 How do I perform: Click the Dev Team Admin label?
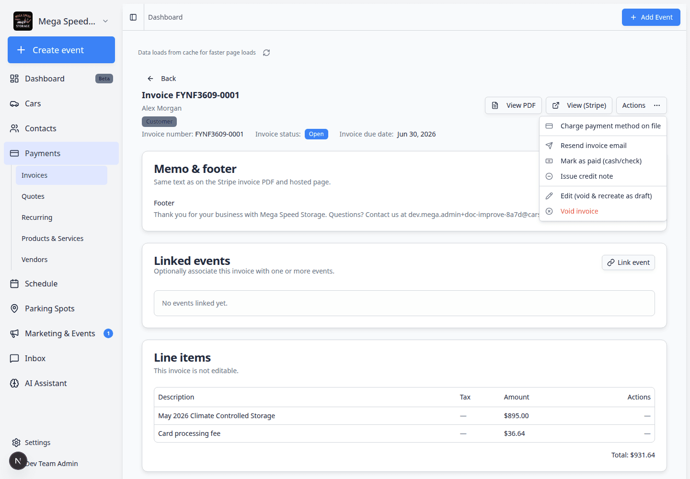52,464
